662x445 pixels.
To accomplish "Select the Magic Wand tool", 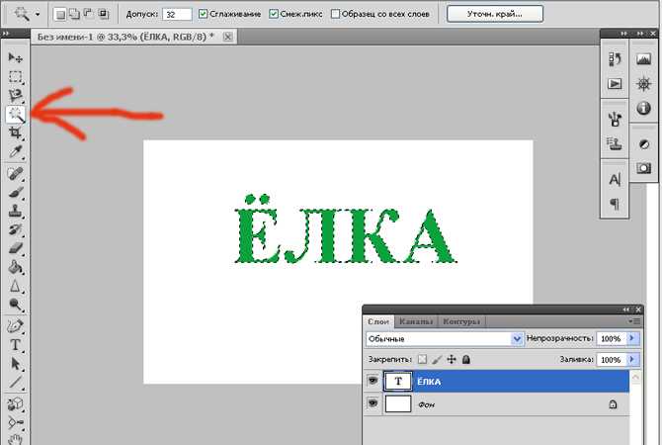I will point(15,115).
